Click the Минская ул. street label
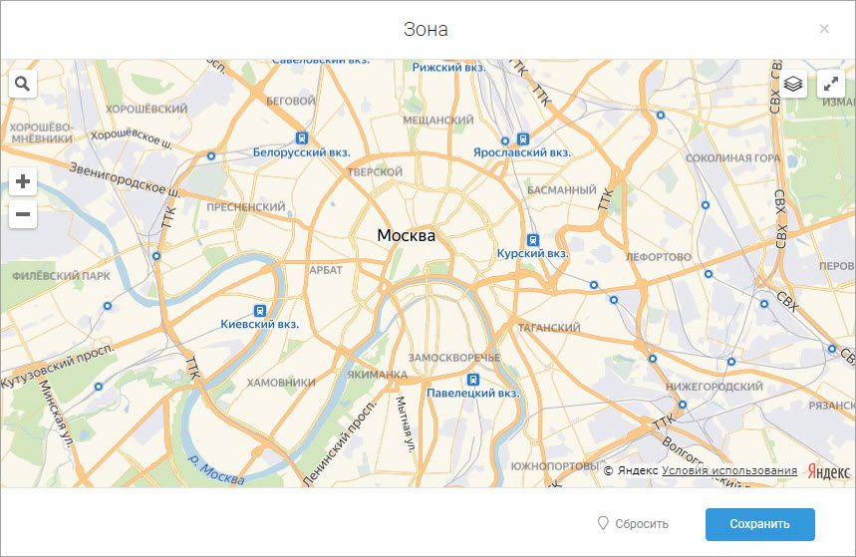 coord(55,414)
